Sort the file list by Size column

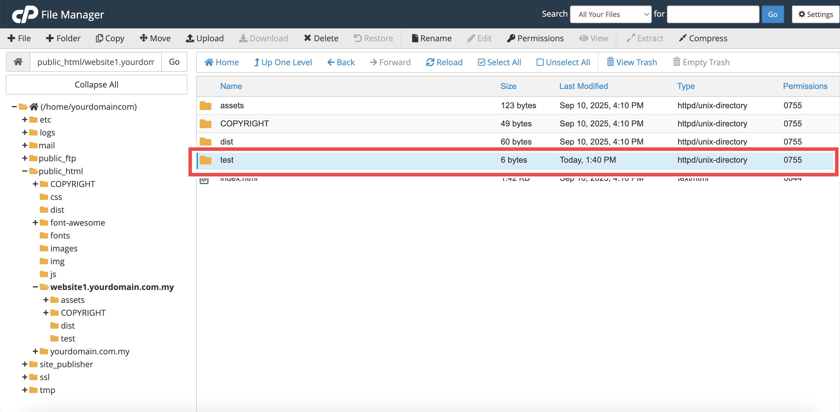pos(508,86)
